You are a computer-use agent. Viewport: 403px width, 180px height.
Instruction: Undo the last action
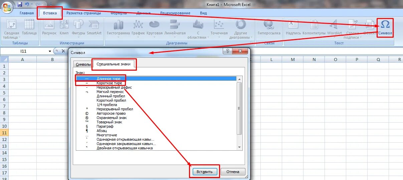click(x=27, y=4)
